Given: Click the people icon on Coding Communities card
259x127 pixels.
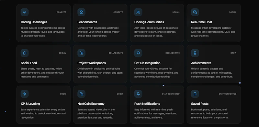Looking at the screenshot, I should tap(138, 12).
